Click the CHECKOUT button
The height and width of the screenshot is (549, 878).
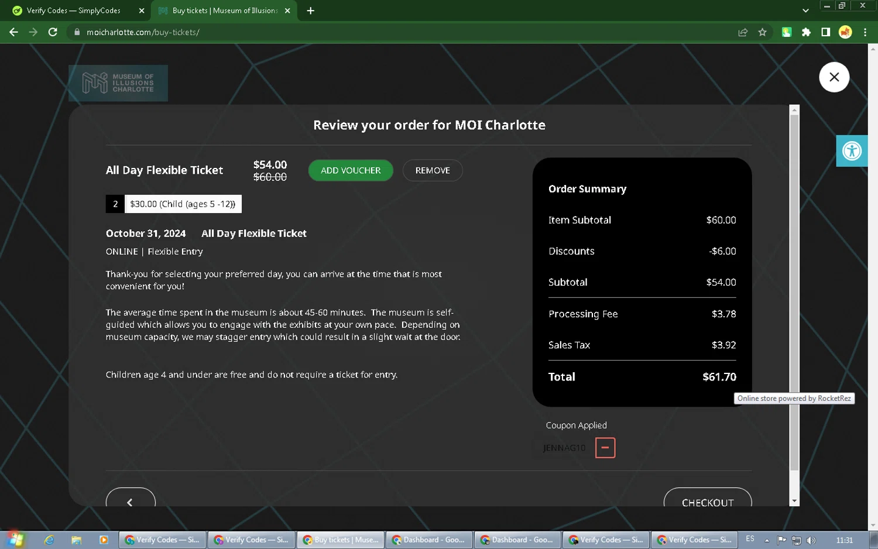[708, 497]
